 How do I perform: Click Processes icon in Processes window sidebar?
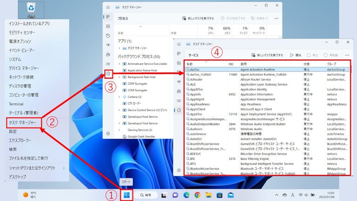point(108,17)
